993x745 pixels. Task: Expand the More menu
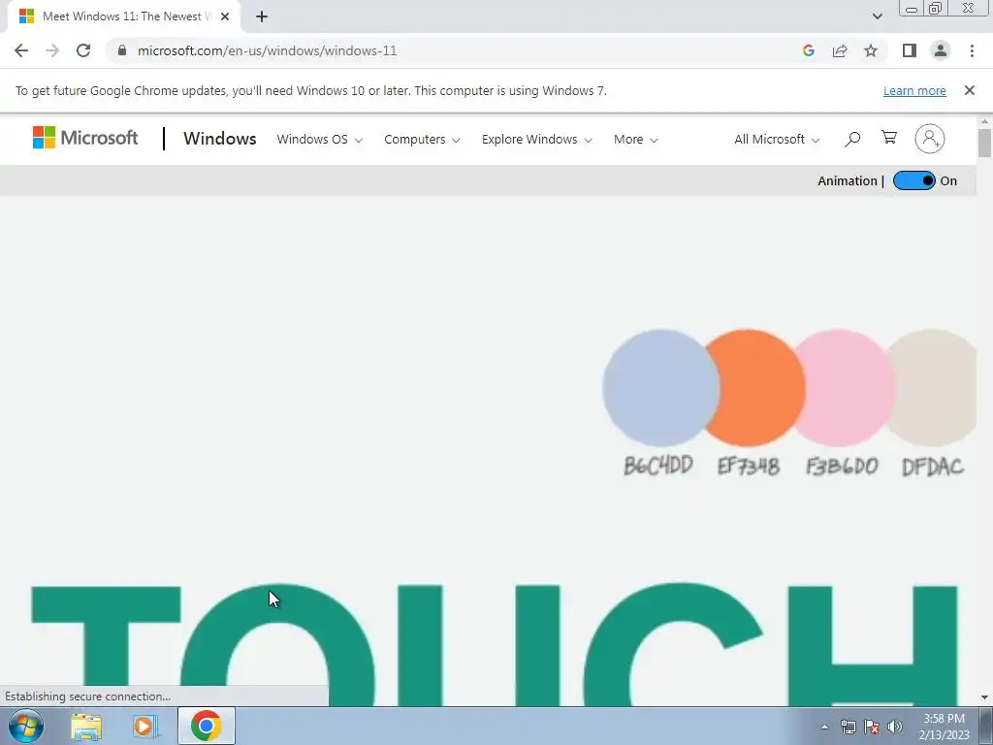pyautogui.click(x=636, y=140)
